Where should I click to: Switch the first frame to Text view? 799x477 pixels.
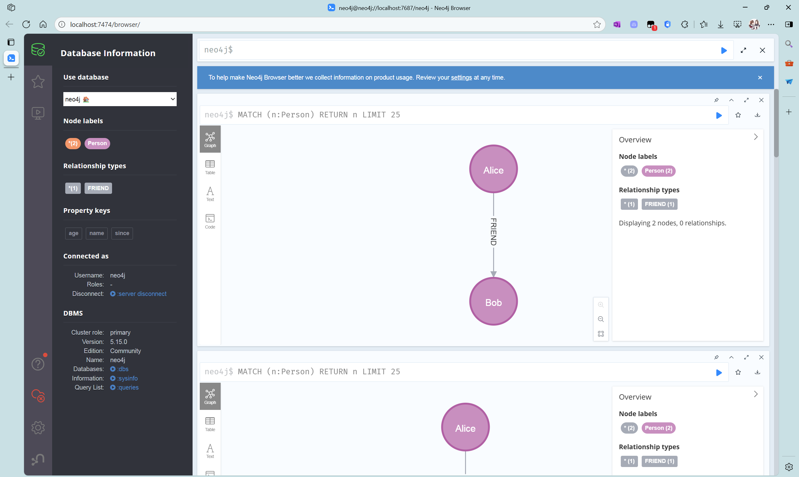pos(210,194)
